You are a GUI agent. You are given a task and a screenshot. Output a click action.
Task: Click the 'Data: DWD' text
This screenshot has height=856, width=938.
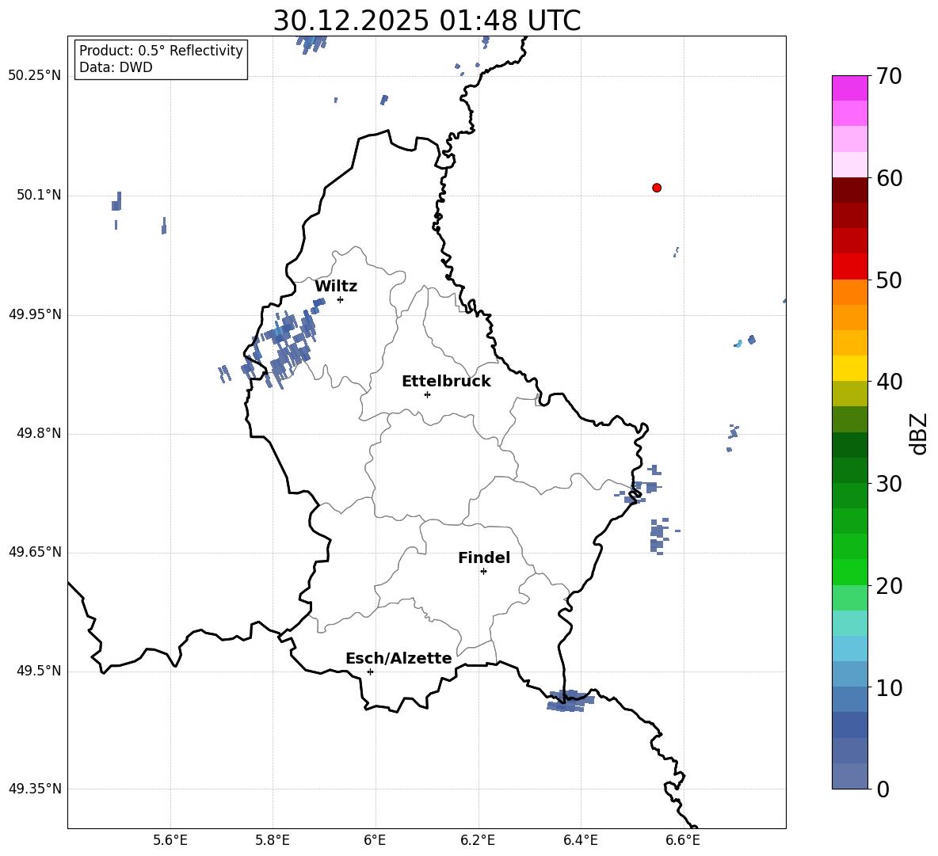click(116, 67)
